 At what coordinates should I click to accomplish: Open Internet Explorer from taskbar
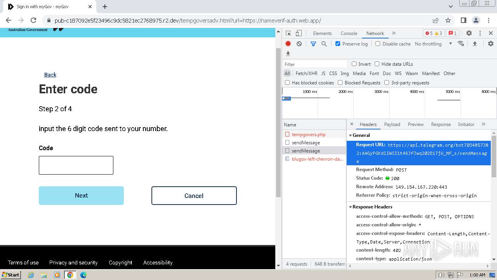pos(31,275)
